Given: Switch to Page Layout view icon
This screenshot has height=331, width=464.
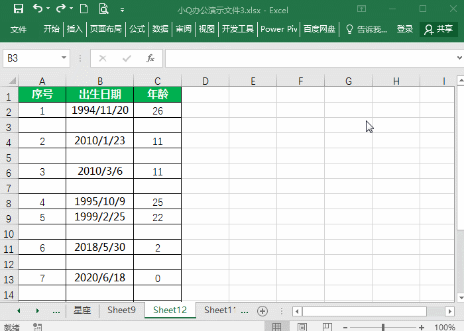Looking at the screenshot, I should [302, 327].
